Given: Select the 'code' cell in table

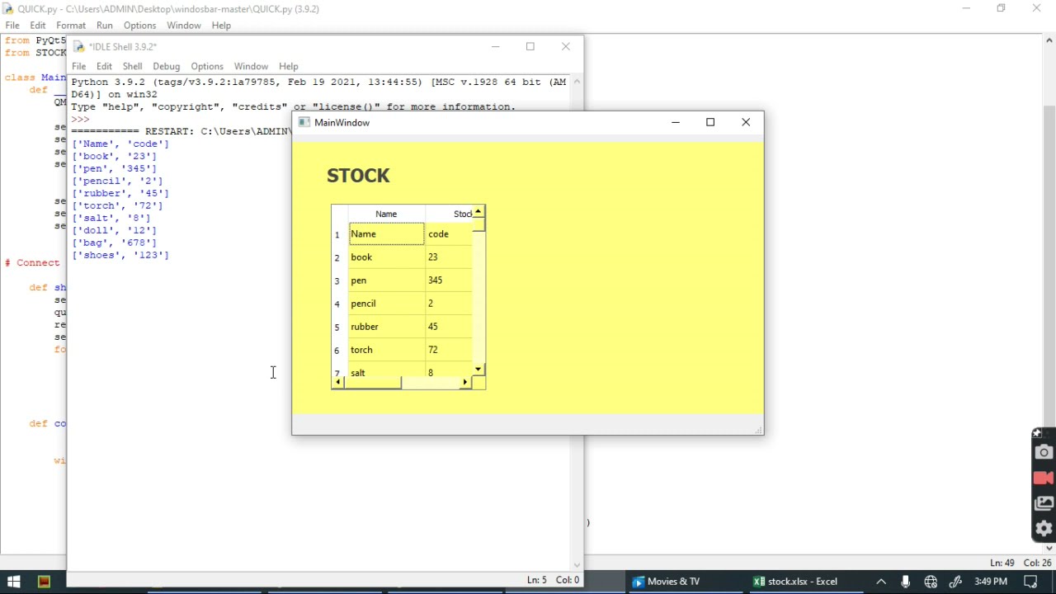Looking at the screenshot, I should click(449, 234).
